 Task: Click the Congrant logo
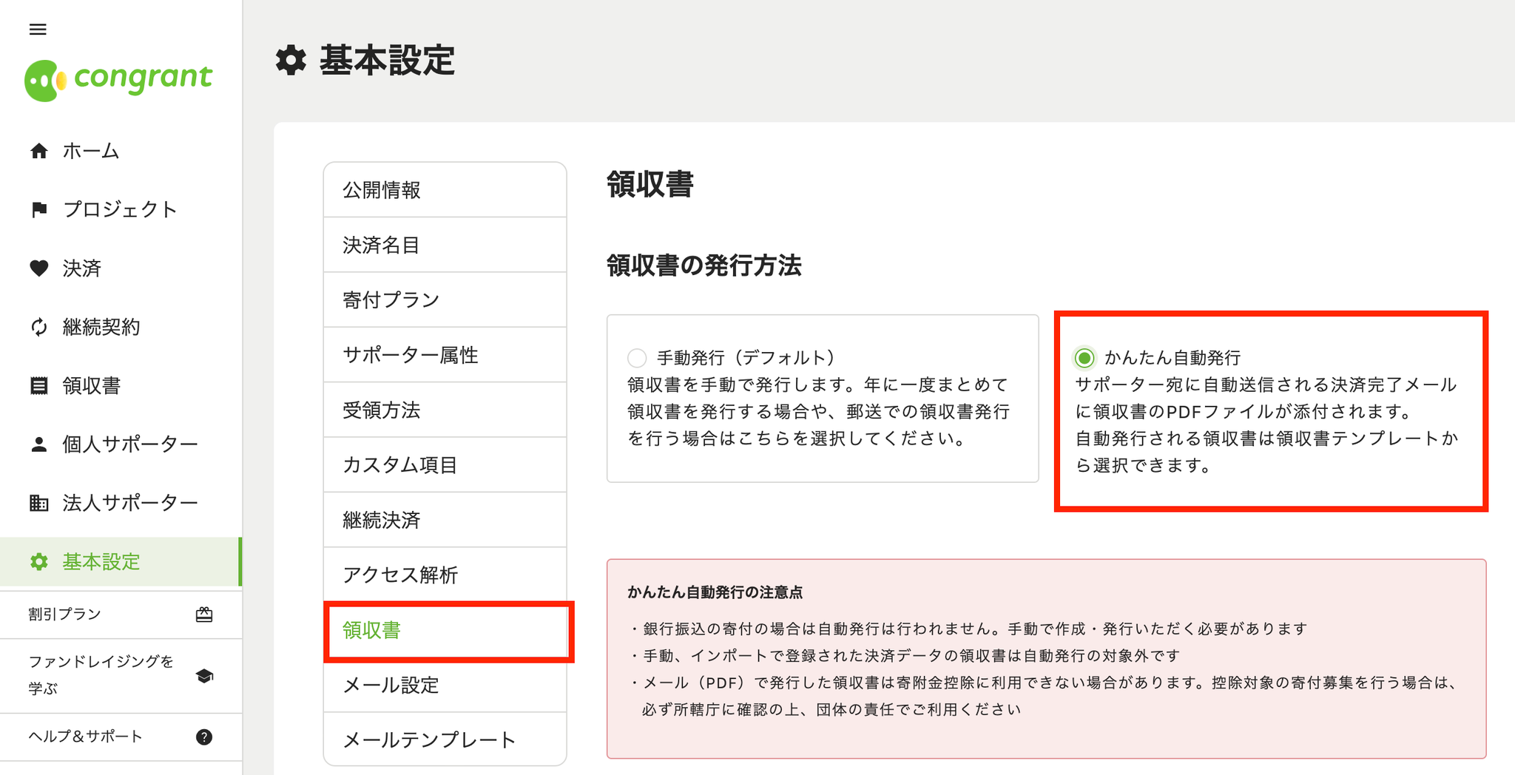pyautogui.click(x=118, y=78)
